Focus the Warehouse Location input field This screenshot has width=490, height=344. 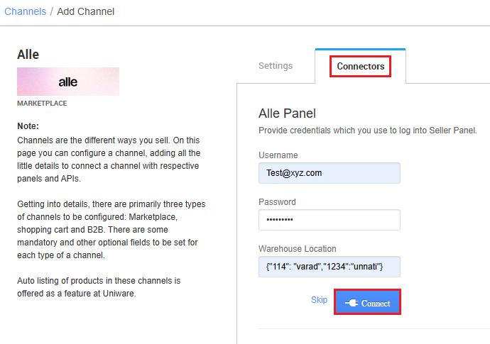click(330, 267)
